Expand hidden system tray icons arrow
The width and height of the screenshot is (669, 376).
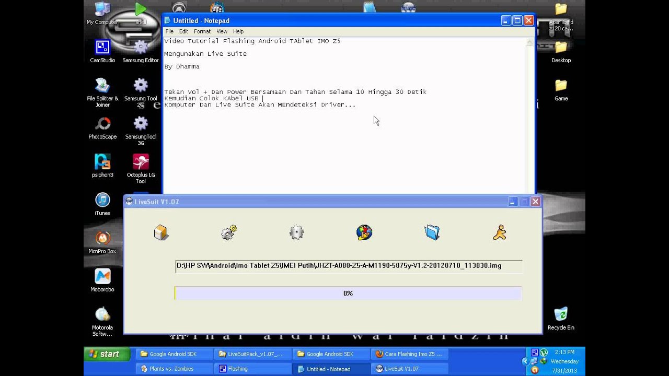[525, 361]
